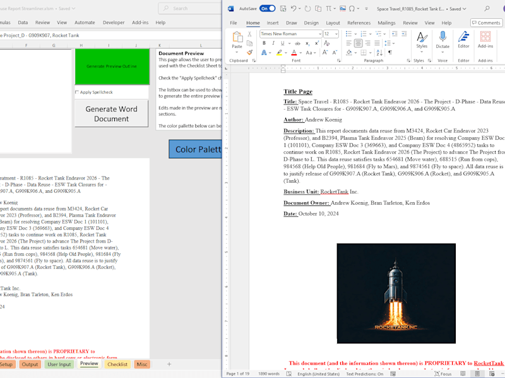Click the 1890 words count in status bar

point(269,374)
